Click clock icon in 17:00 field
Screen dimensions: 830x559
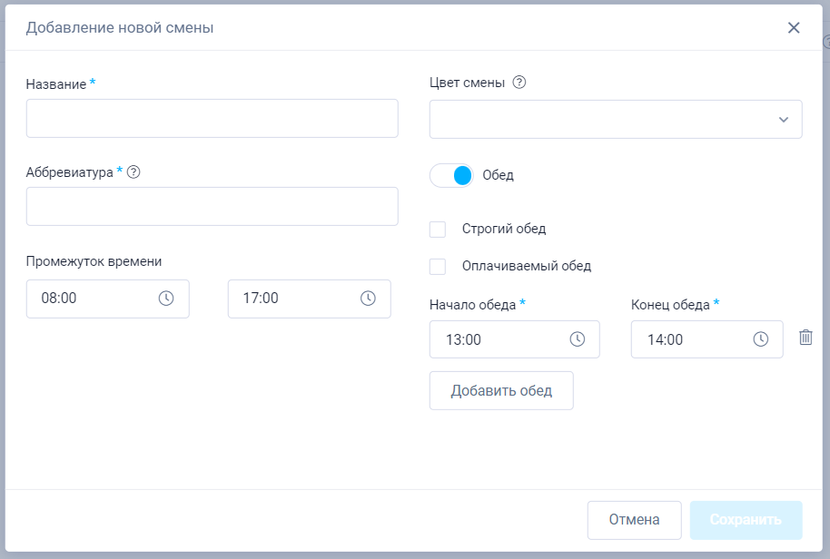368,299
